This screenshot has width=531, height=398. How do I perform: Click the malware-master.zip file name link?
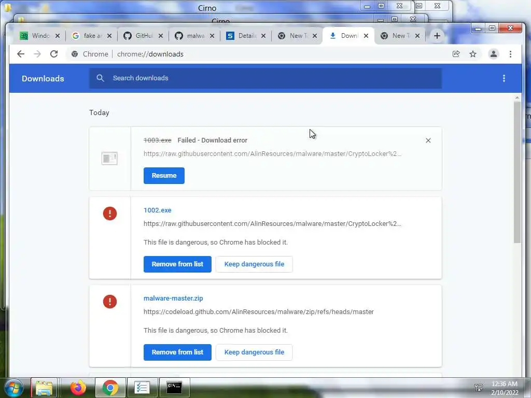[173, 298]
